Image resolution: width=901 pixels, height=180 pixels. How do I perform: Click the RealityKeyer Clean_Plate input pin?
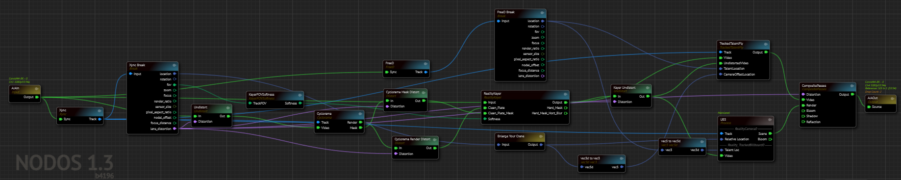pyautogui.click(x=485, y=108)
